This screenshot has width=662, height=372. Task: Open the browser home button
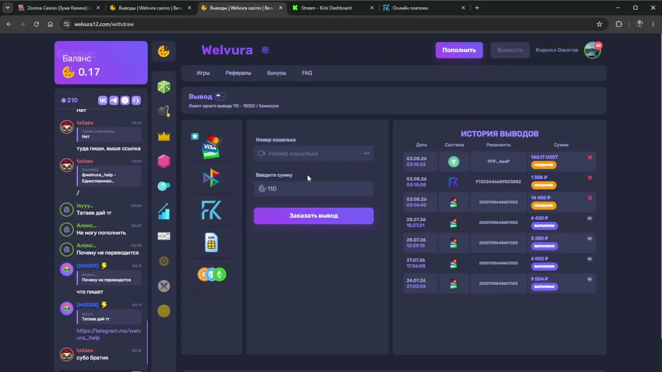click(x=50, y=24)
